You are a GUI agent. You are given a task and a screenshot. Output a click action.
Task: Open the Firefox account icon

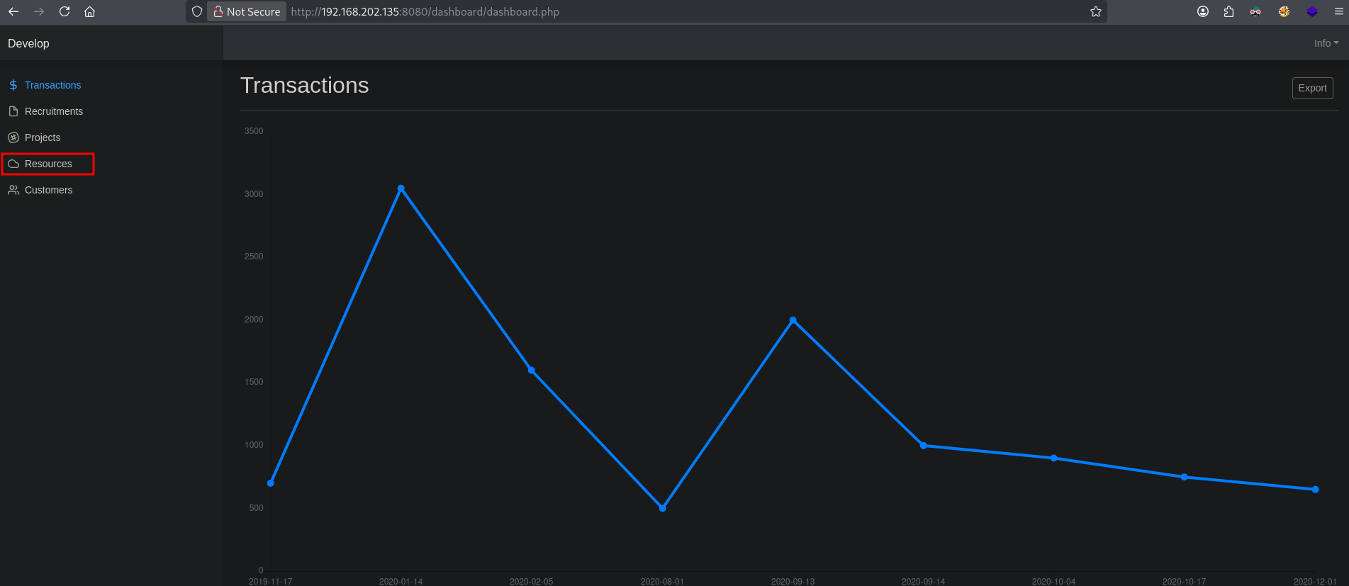click(1203, 11)
